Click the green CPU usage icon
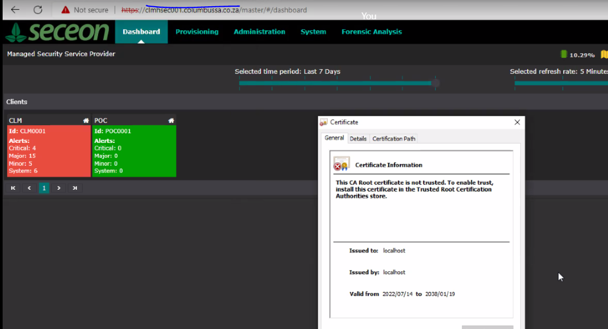The height and width of the screenshot is (329, 608). point(564,54)
